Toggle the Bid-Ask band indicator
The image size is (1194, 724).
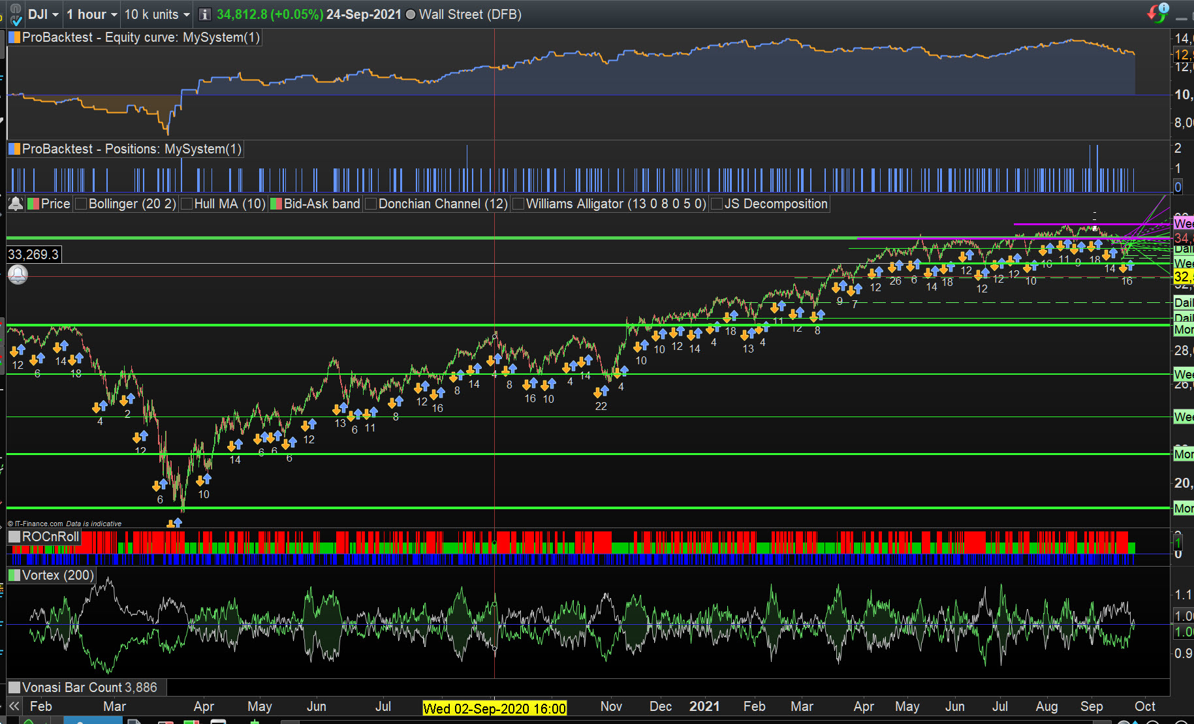click(276, 204)
